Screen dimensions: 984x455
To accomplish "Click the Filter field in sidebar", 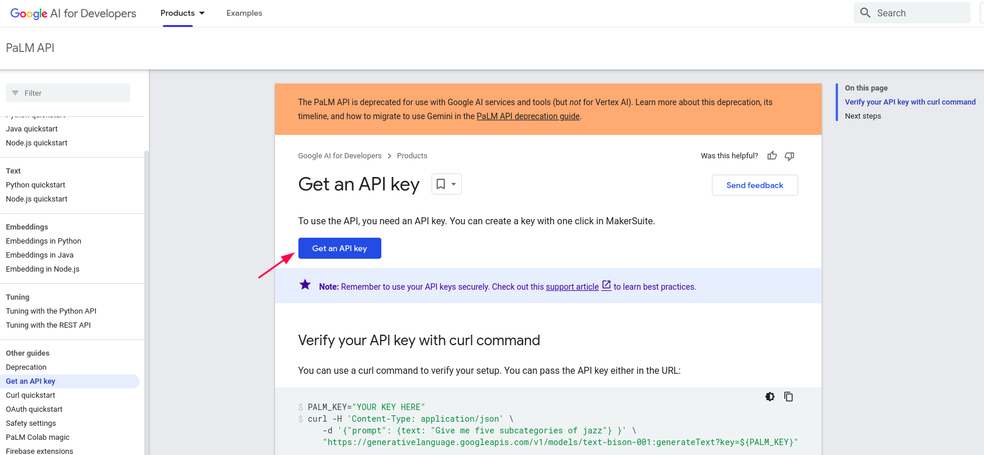I will (x=68, y=93).
